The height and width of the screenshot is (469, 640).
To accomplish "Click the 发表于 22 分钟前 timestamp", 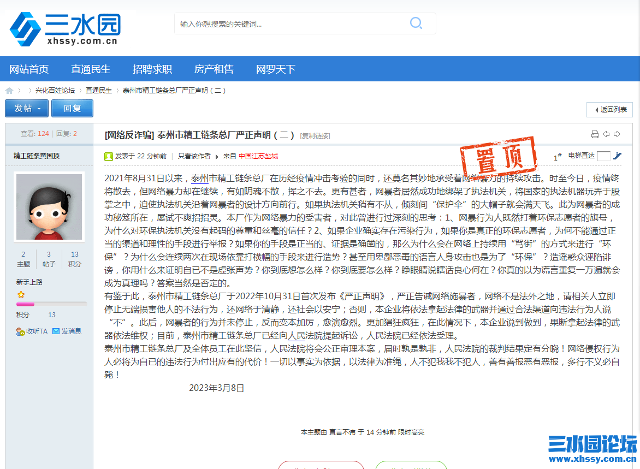I will click(141, 156).
